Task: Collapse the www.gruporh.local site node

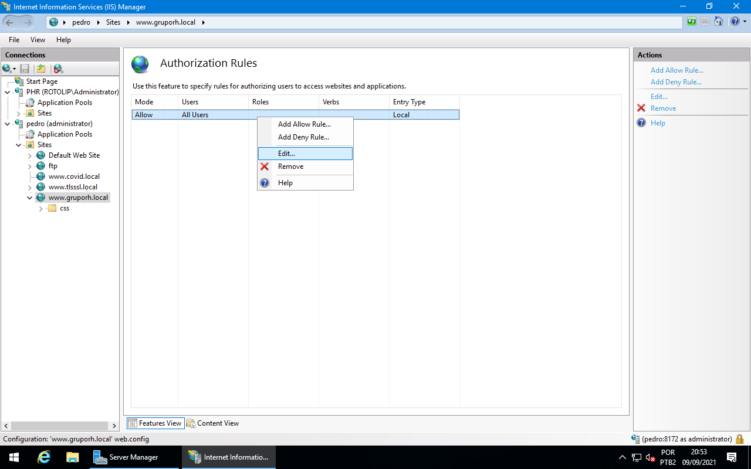Action: point(29,198)
